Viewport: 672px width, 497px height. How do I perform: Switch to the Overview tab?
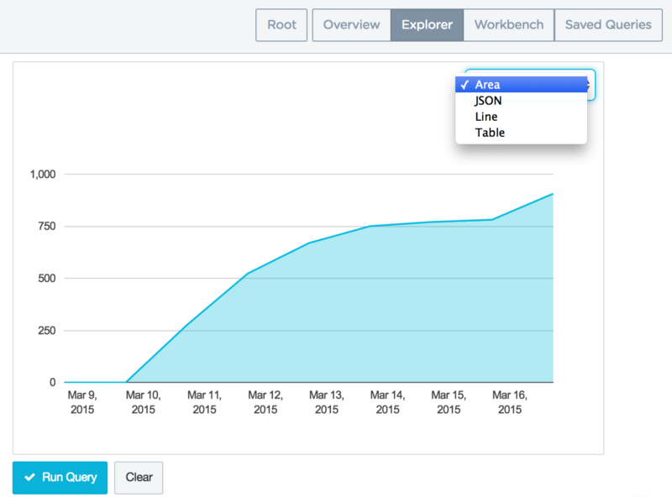point(351,25)
